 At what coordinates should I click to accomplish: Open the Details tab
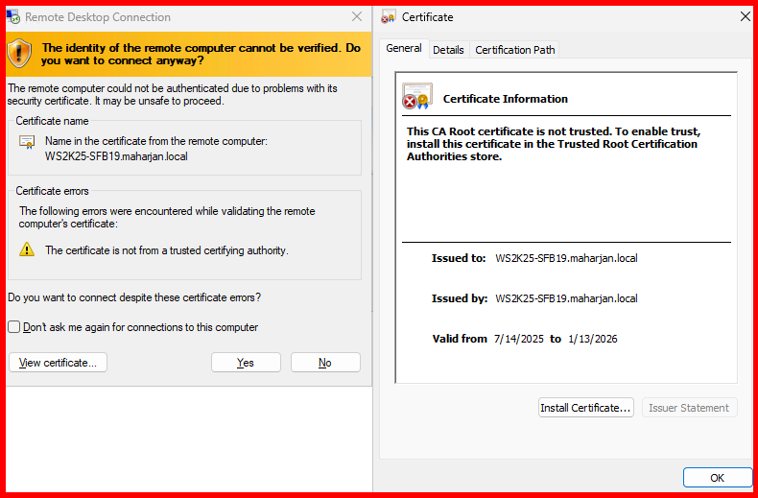point(448,50)
